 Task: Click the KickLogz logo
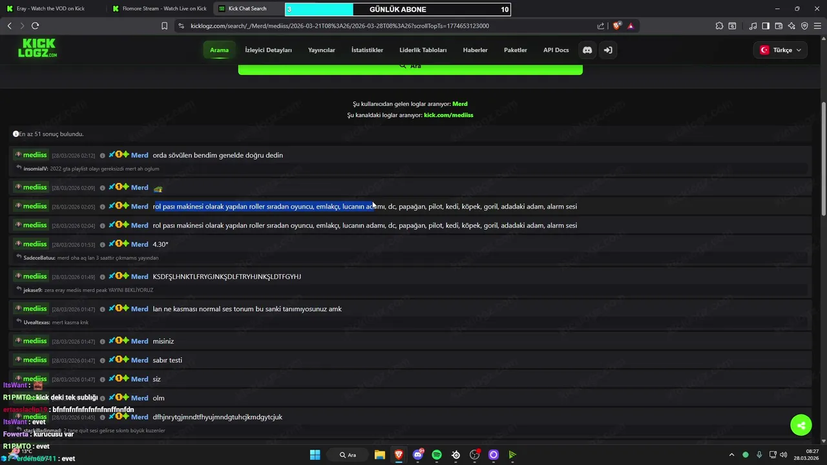(x=37, y=48)
